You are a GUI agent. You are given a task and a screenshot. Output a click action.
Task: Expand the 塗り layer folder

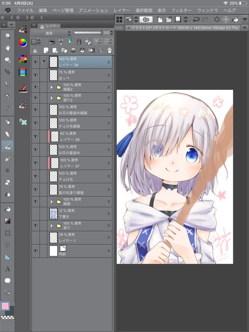(x=51, y=226)
